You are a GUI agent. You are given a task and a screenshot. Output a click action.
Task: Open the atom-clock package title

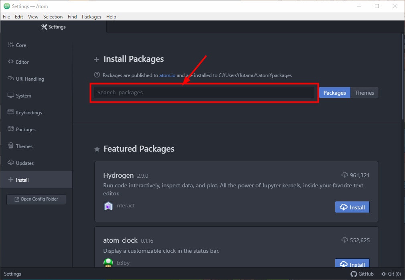pyautogui.click(x=120, y=240)
